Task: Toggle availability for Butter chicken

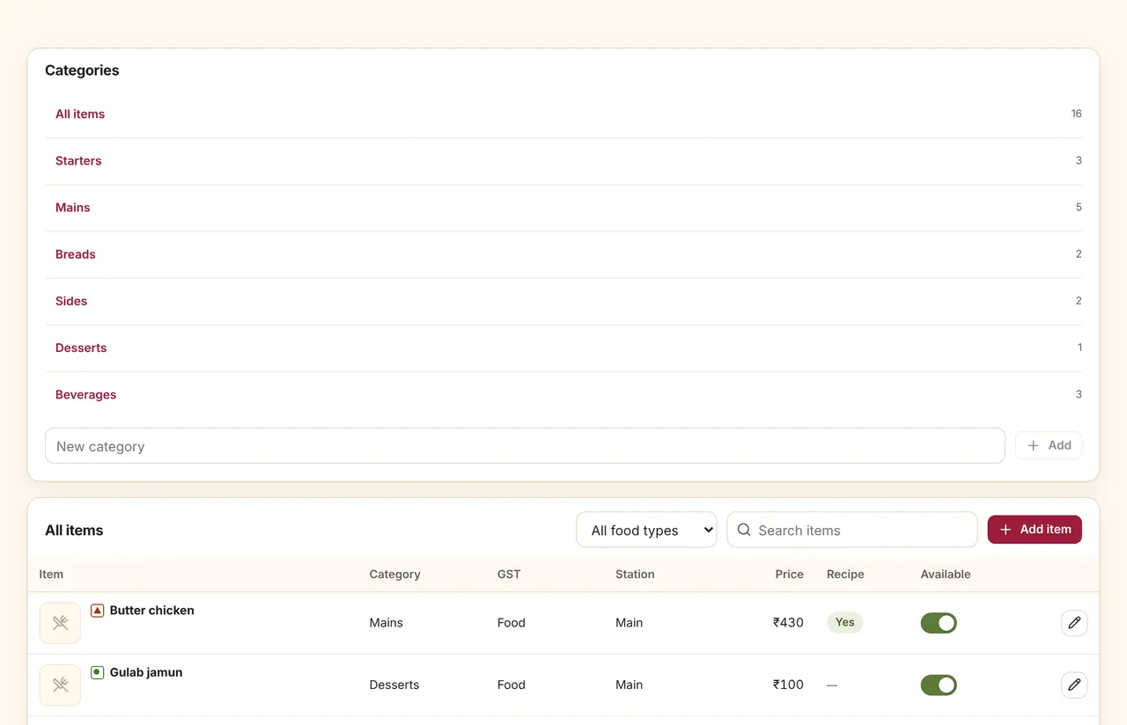Action: (939, 623)
